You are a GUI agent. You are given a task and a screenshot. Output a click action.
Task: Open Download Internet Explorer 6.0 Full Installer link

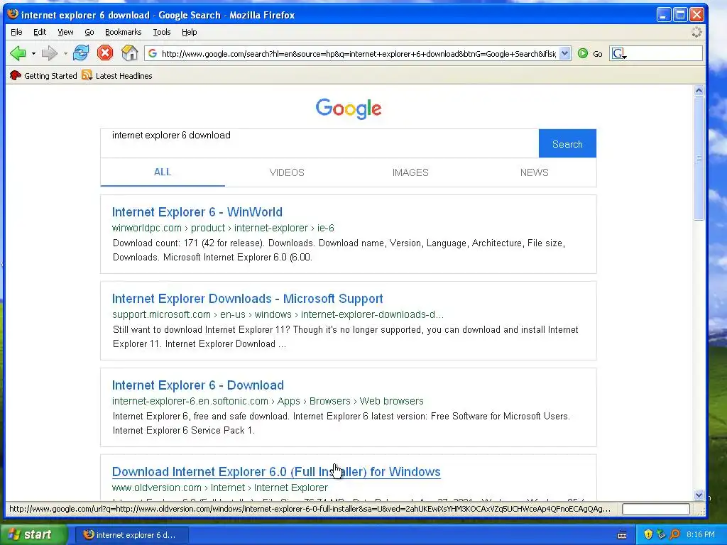[x=276, y=472]
